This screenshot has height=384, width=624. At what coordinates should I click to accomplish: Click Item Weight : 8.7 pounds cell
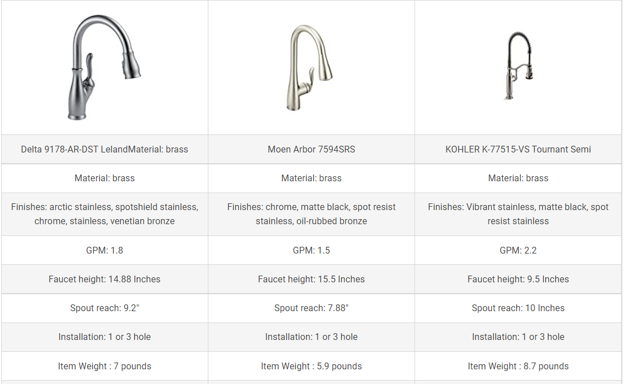point(518,366)
